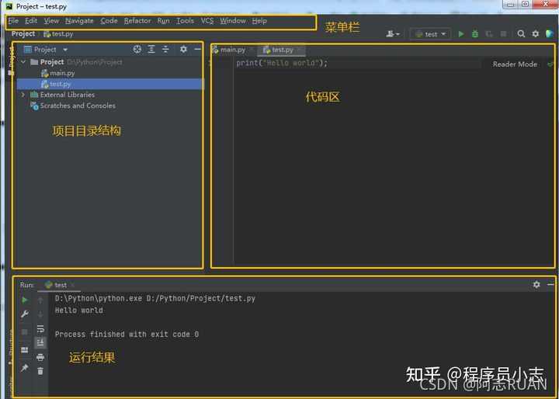Go down the stack trace arrow in Run panel
Viewport: 559px width, 399px height.
(40, 314)
